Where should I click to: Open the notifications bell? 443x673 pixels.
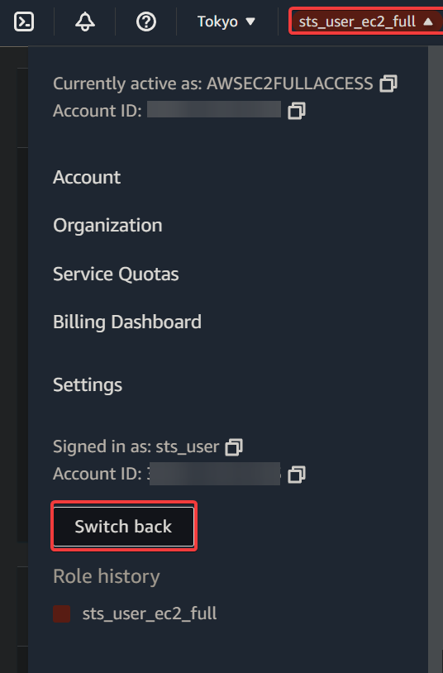click(85, 21)
